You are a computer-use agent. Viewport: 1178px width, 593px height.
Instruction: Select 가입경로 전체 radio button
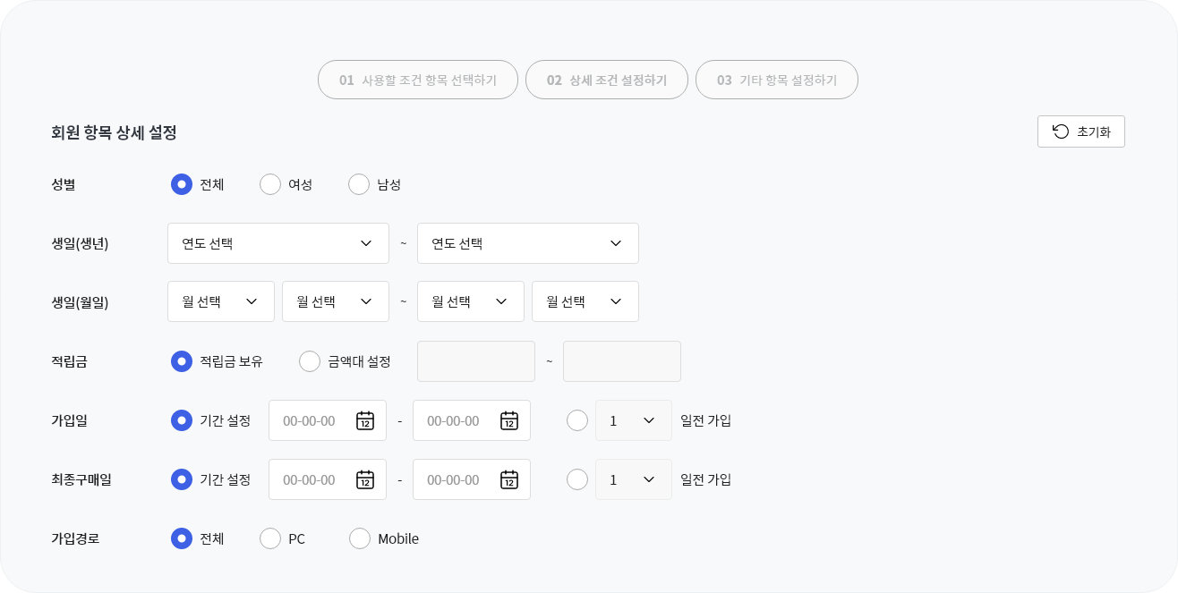[x=182, y=538]
